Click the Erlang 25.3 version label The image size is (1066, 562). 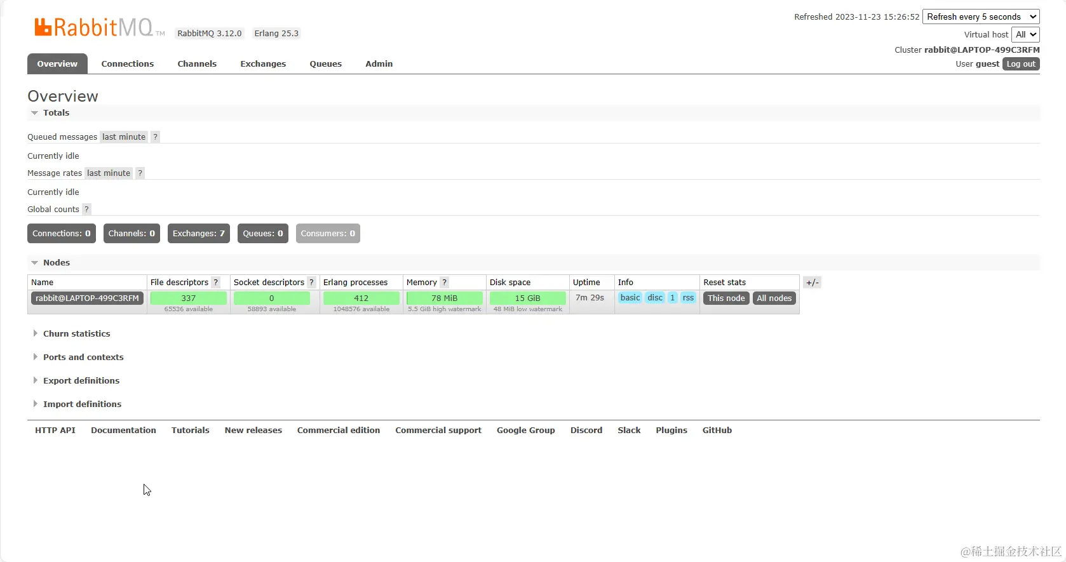click(x=276, y=34)
